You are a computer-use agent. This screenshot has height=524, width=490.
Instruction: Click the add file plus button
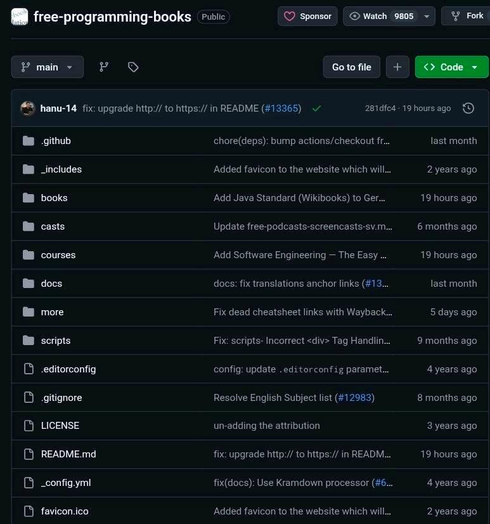(x=397, y=67)
